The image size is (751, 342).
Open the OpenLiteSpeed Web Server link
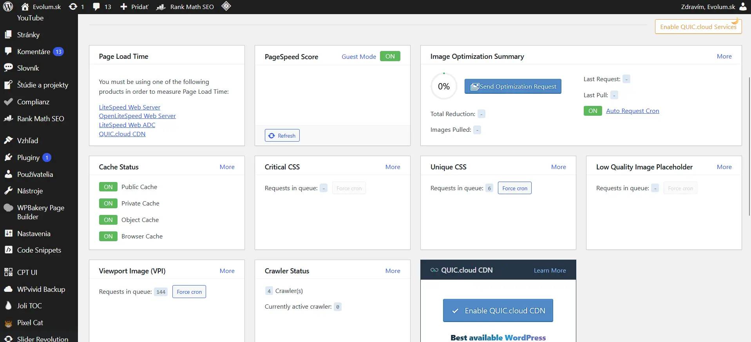pos(137,116)
